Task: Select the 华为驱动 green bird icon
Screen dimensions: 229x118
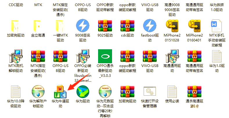Action: [x=83, y=92]
